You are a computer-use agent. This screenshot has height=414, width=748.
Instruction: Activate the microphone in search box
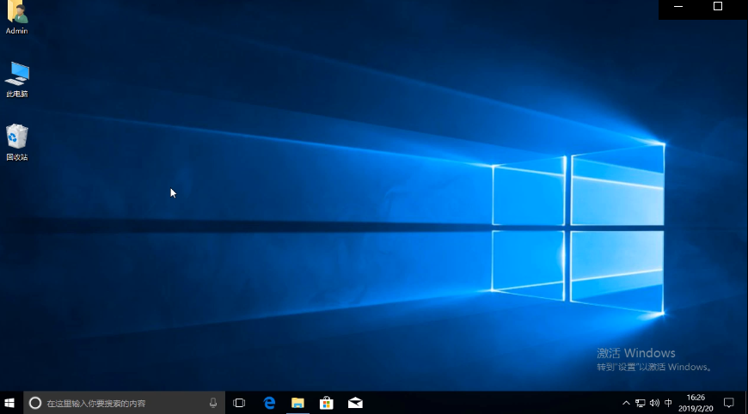click(213, 403)
